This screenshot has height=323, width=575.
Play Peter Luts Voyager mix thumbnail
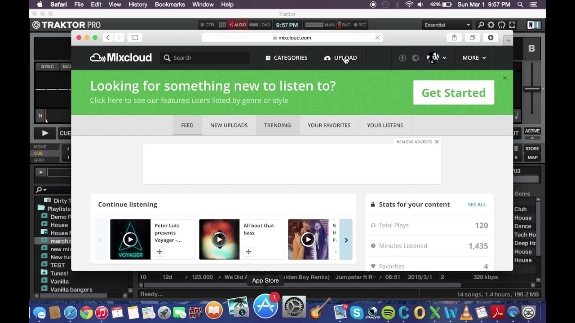click(130, 240)
